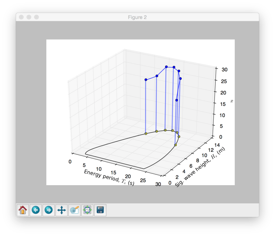Activate the four-arrow Pan tool
The image size is (275, 236).
pos(62,210)
